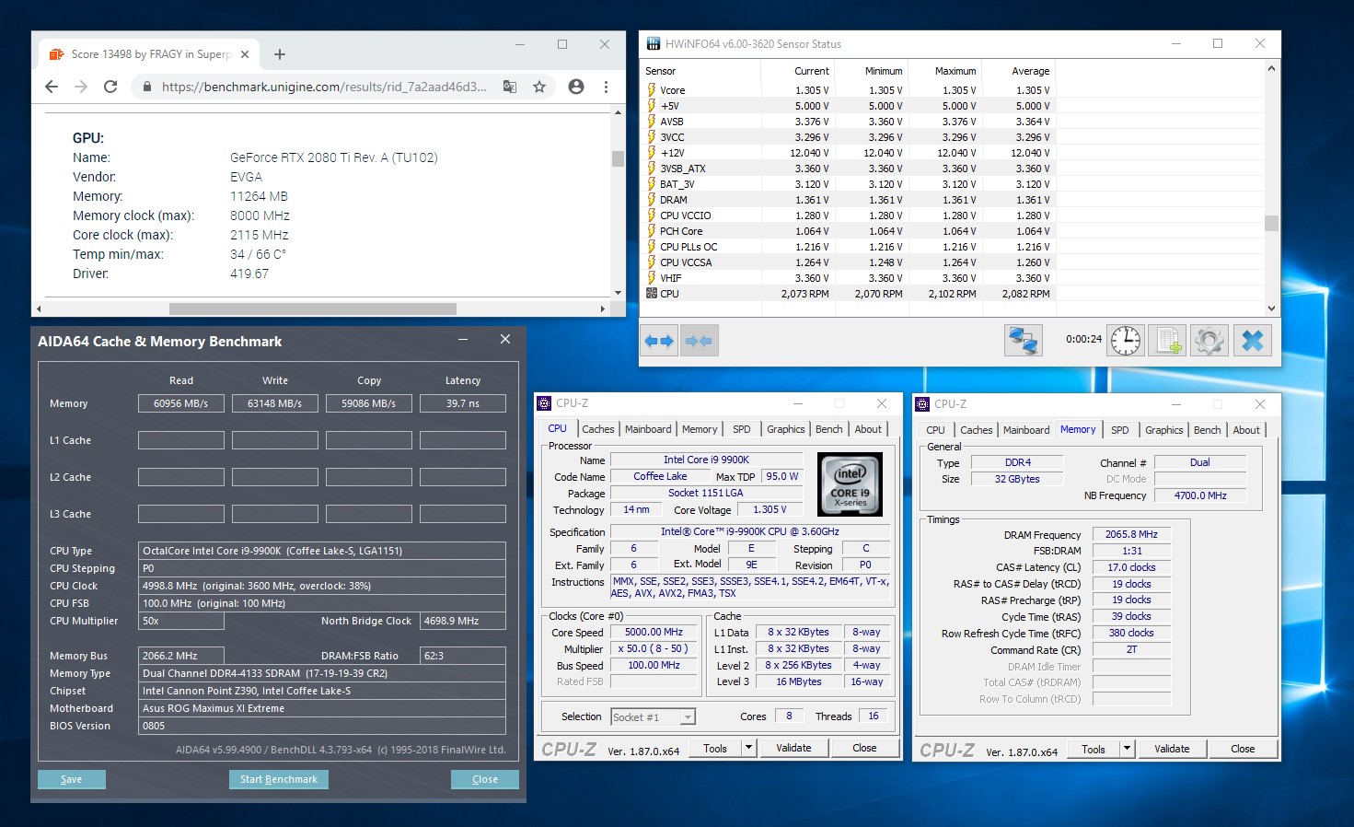This screenshot has width=1354, height=827.
Task: Go back in the Chrome browser
Action: [x=52, y=87]
